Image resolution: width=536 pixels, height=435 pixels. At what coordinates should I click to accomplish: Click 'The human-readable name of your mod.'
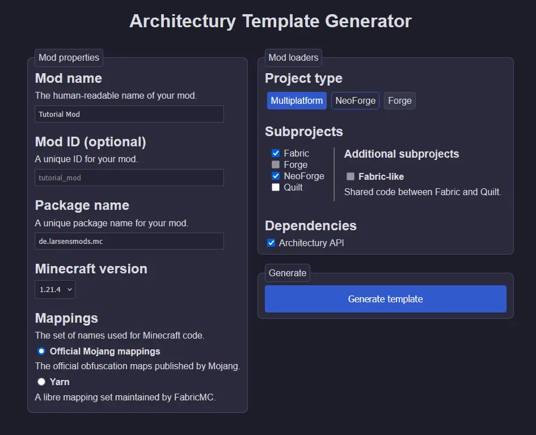[116, 96]
